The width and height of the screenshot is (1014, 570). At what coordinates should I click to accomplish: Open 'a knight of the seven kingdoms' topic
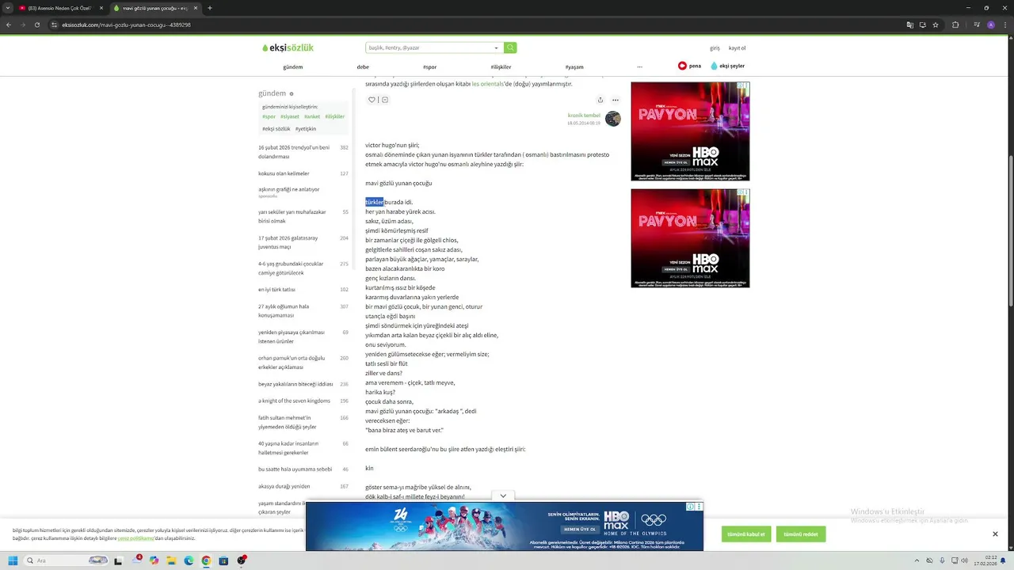click(294, 401)
